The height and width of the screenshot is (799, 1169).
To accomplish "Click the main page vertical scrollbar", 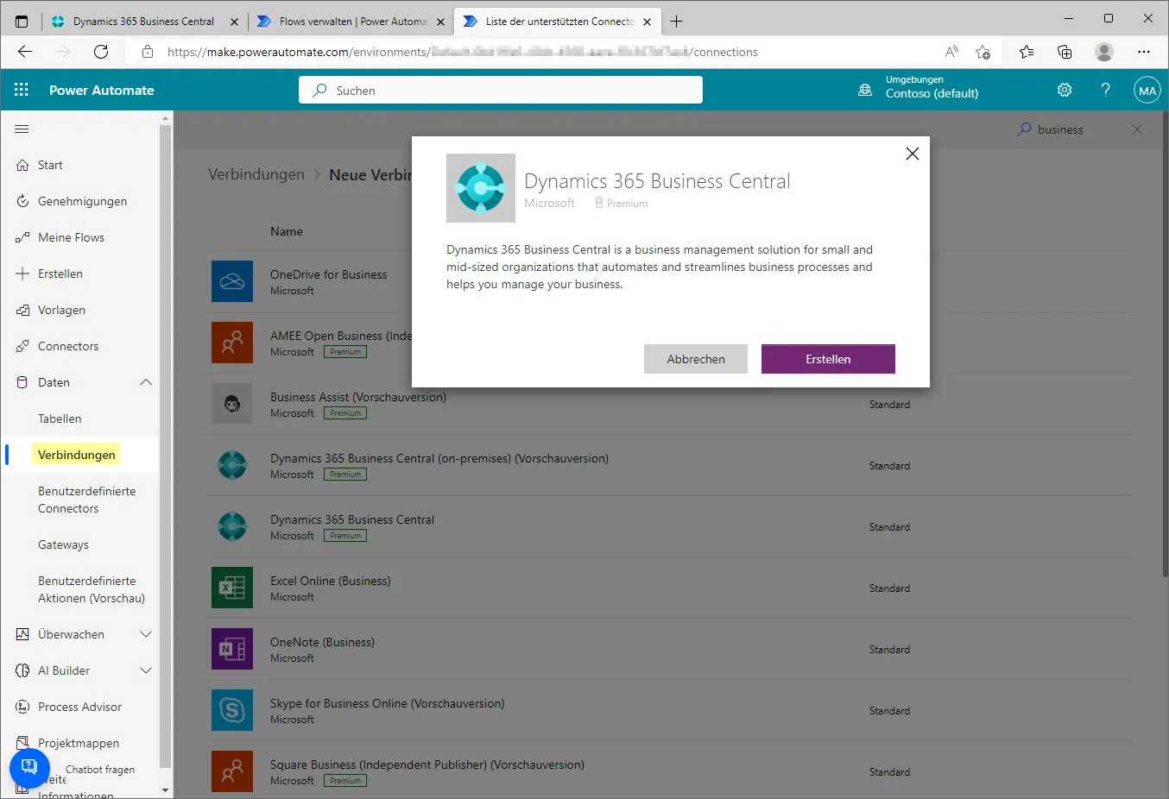I will click(1165, 345).
